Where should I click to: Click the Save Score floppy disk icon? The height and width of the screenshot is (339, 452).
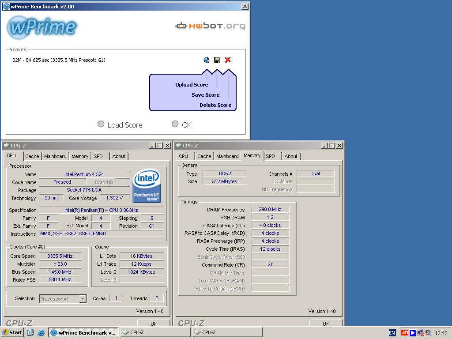[x=217, y=60]
